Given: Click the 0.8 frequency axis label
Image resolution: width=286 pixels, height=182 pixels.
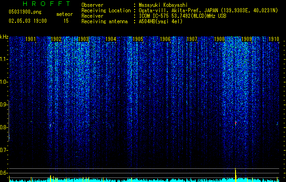Looking at the screenshot, I should pos(4,127).
